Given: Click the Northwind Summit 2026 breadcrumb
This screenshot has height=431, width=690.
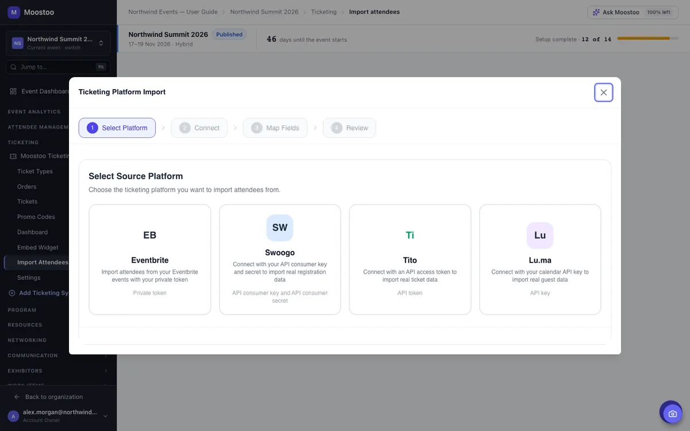Looking at the screenshot, I should [x=264, y=11].
